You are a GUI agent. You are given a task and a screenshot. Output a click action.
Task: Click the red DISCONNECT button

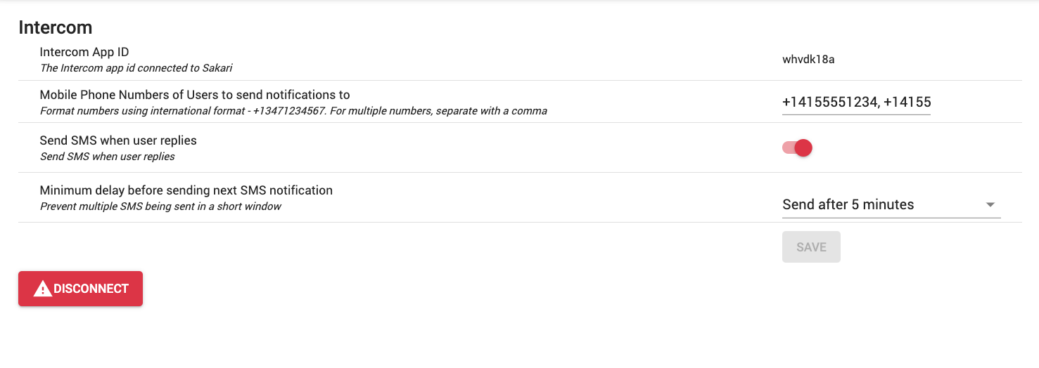point(80,289)
